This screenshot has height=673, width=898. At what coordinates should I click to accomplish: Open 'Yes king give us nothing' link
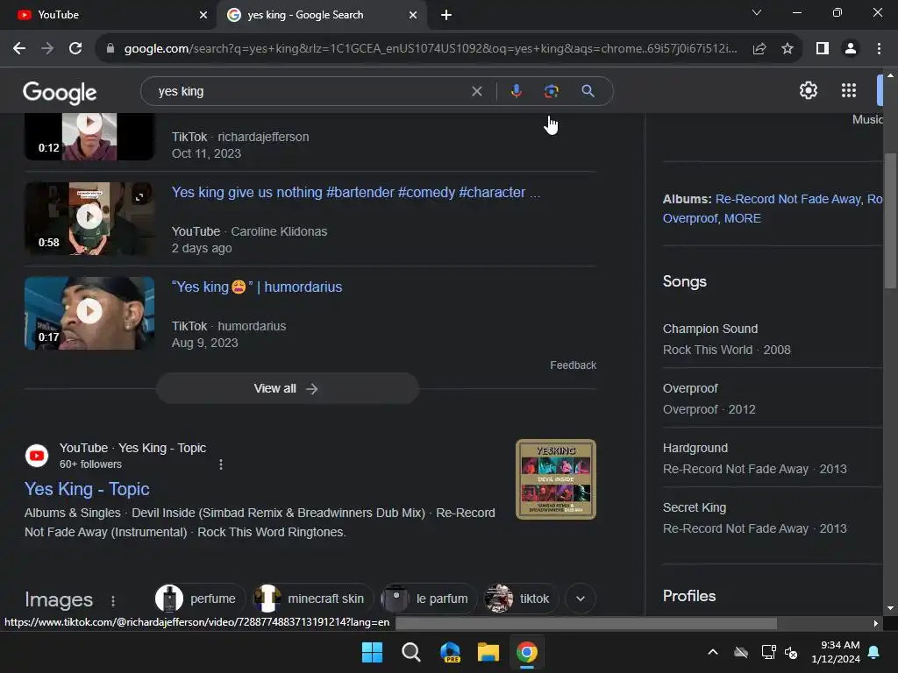click(356, 192)
